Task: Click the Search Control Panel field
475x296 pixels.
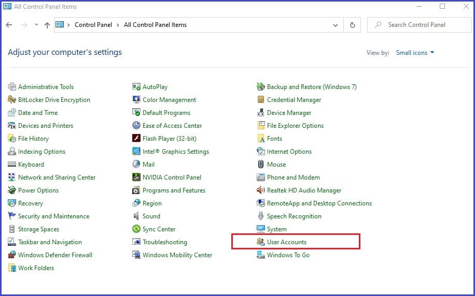Action: pyautogui.click(x=420, y=25)
